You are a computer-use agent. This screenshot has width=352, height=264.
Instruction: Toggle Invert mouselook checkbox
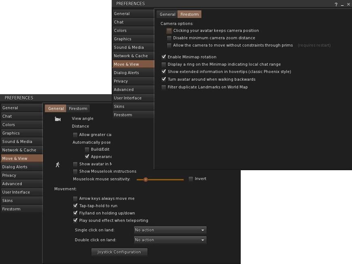(191, 179)
